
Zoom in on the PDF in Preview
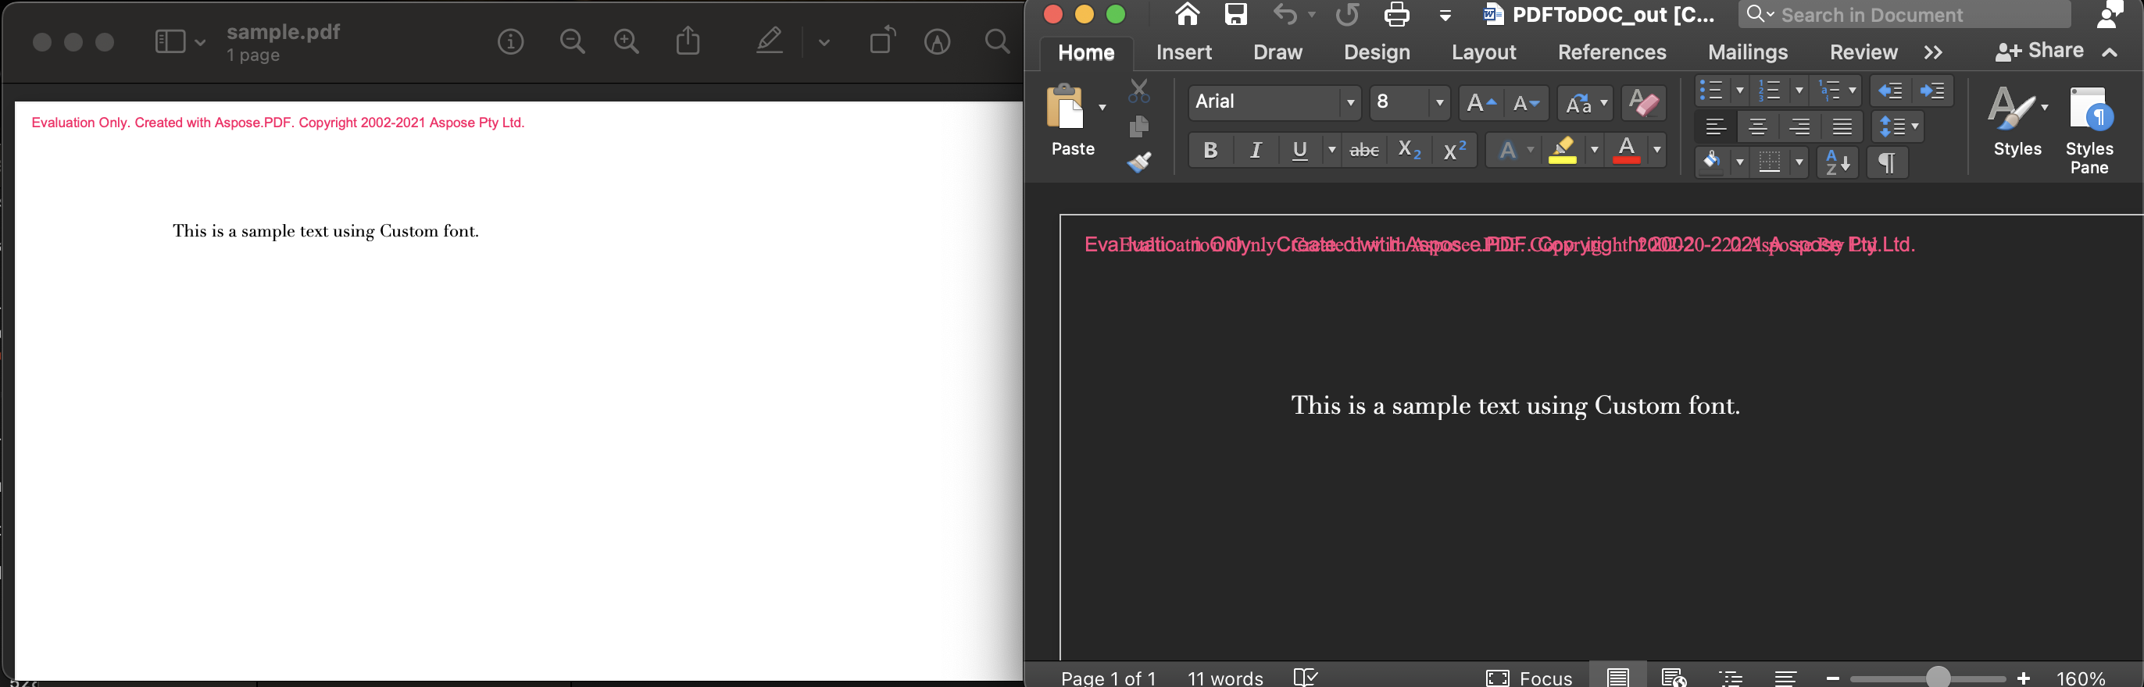click(626, 41)
